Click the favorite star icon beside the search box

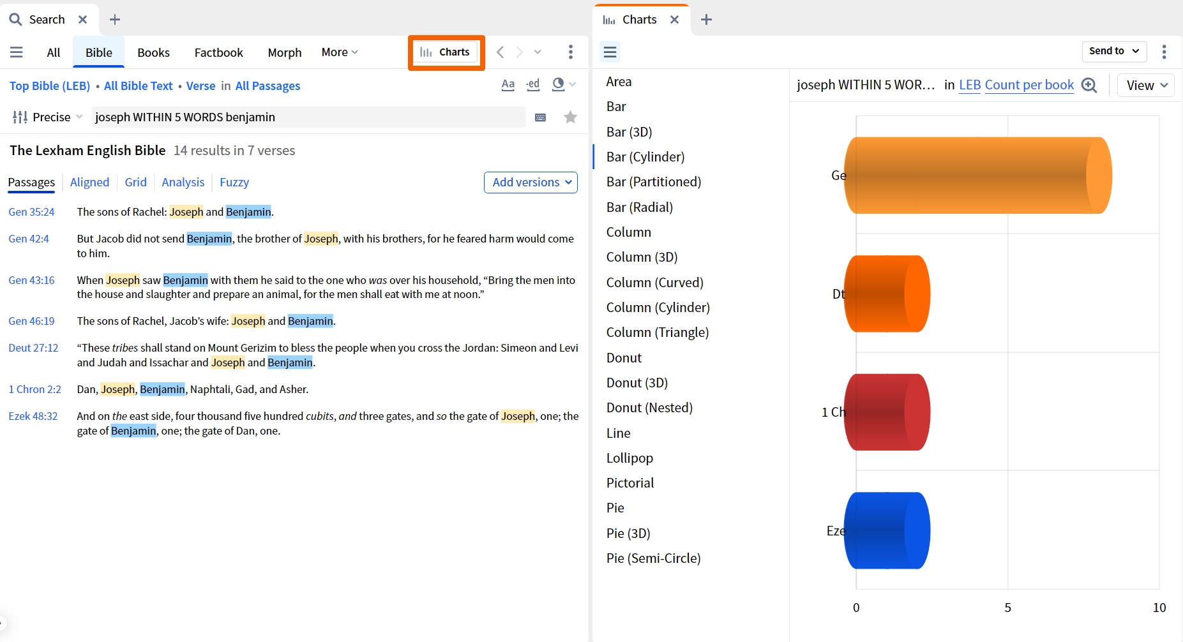[x=570, y=117]
